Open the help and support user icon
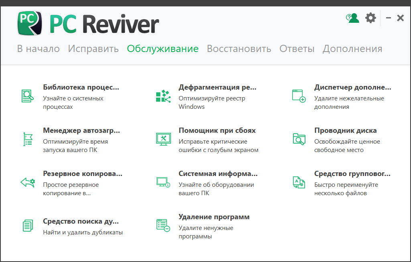This screenshot has height=262, width=411. (352, 18)
